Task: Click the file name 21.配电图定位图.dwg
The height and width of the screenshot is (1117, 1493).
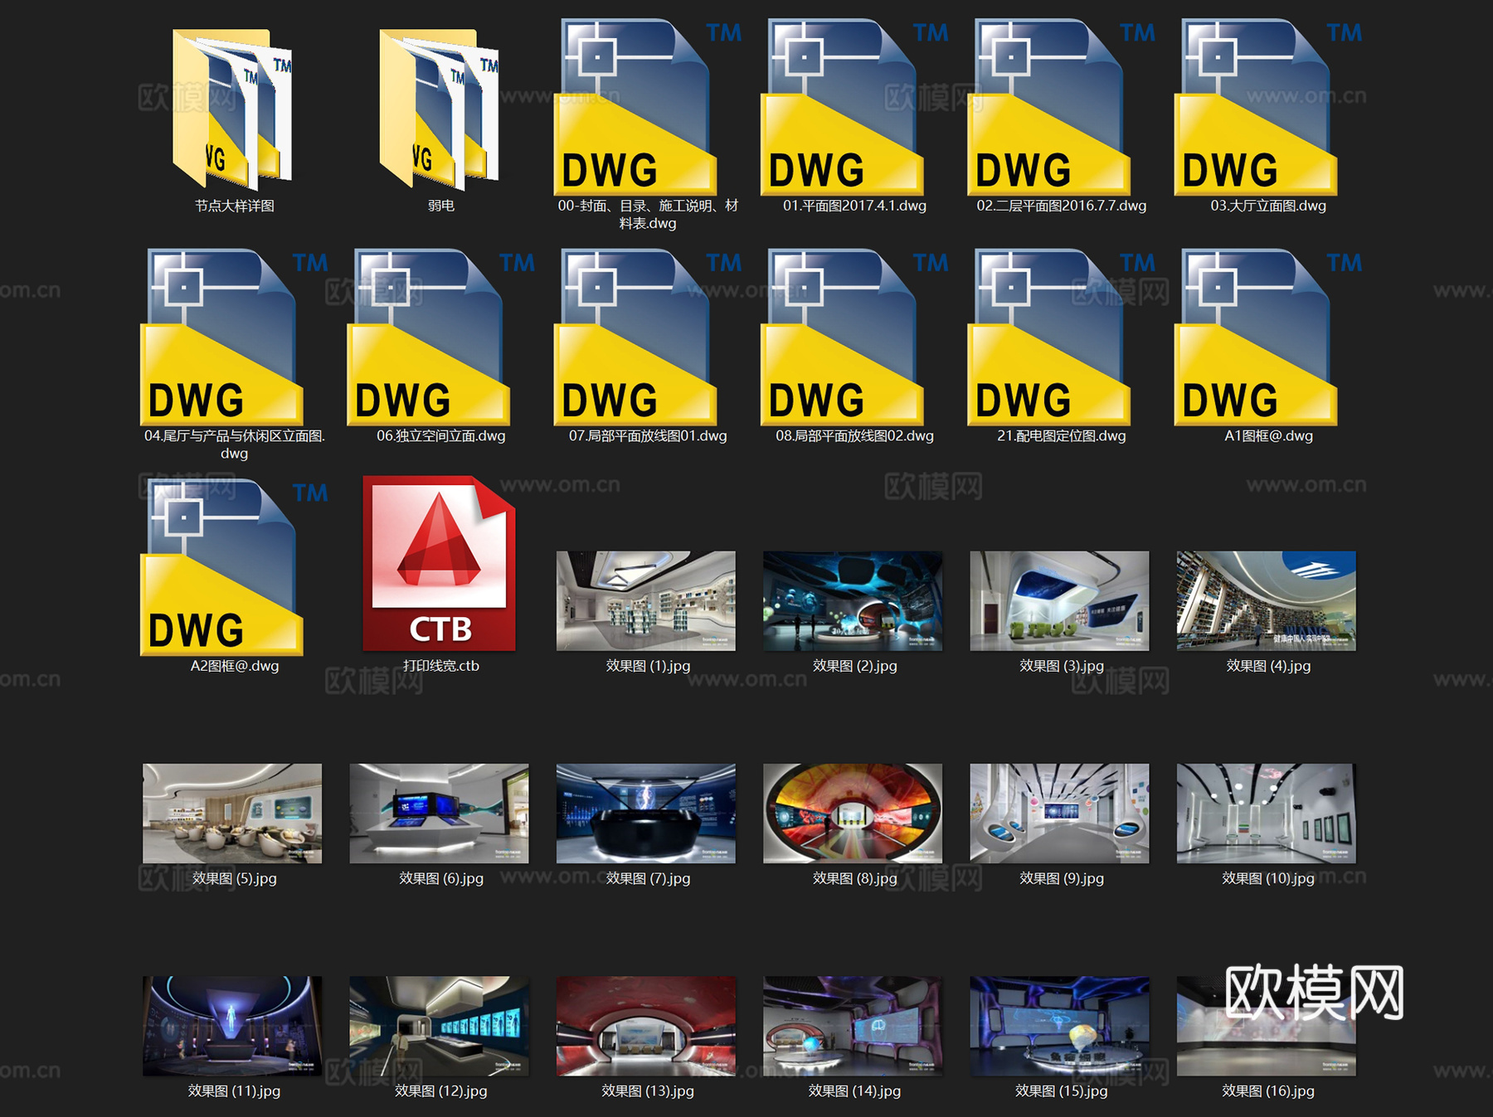Action: (1061, 435)
